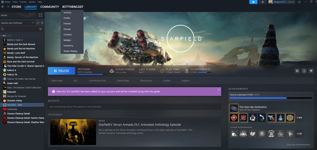Image resolution: width=317 pixels, height=150 pixels.
Task: Select Inventory in the profile dropdown
Action: [x=72, y=46]
